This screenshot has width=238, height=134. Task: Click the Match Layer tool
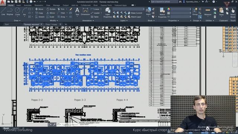point(135,17)
